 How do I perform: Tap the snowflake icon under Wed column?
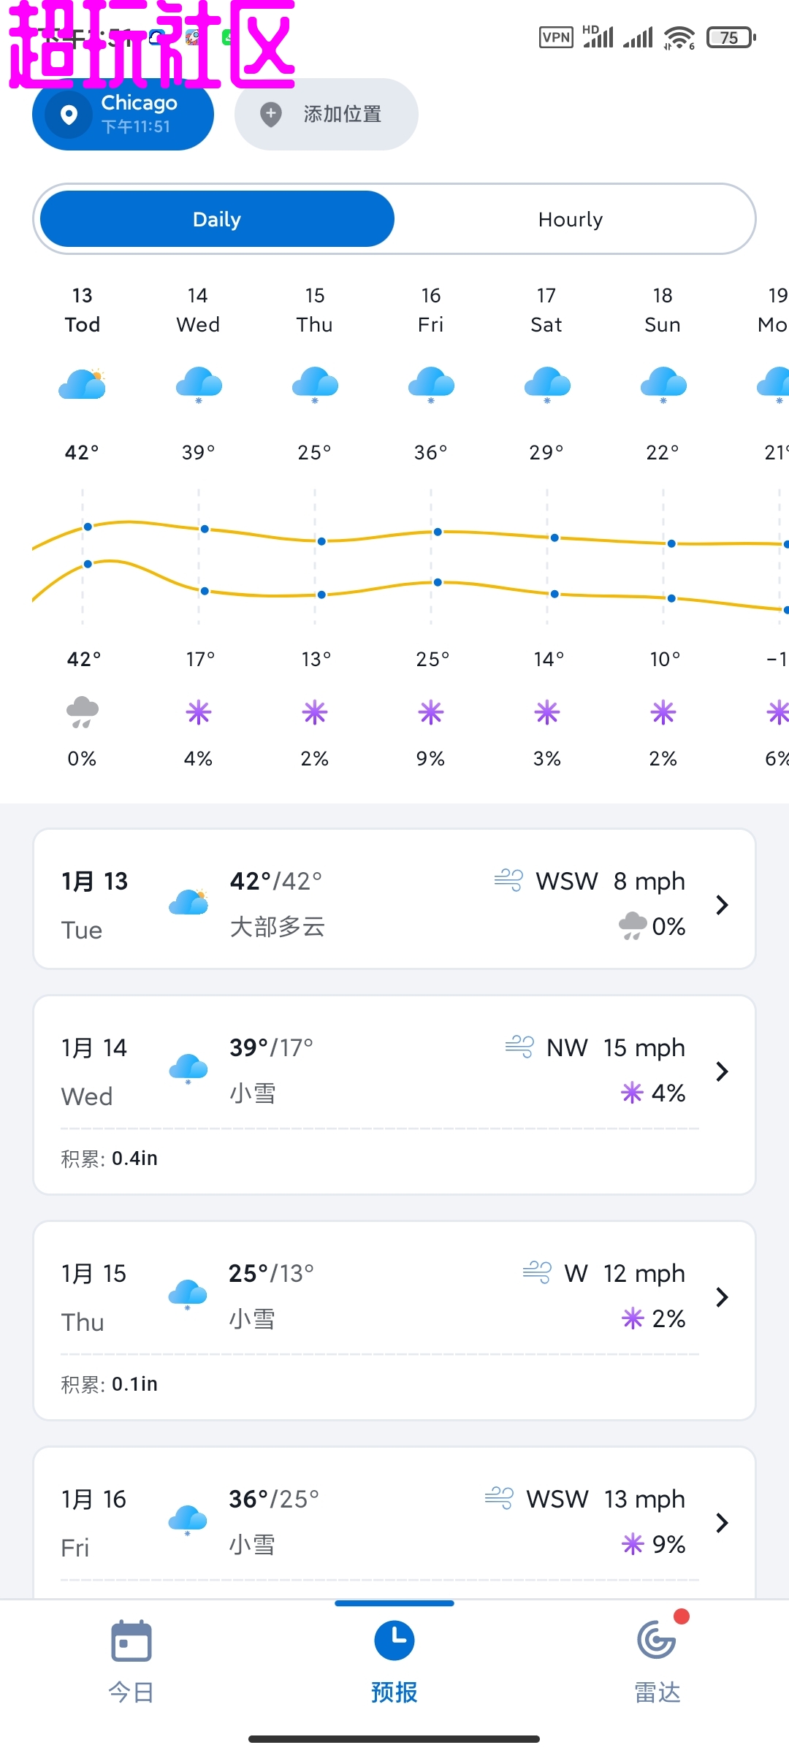pyautogui.click(x=199, y=712)
